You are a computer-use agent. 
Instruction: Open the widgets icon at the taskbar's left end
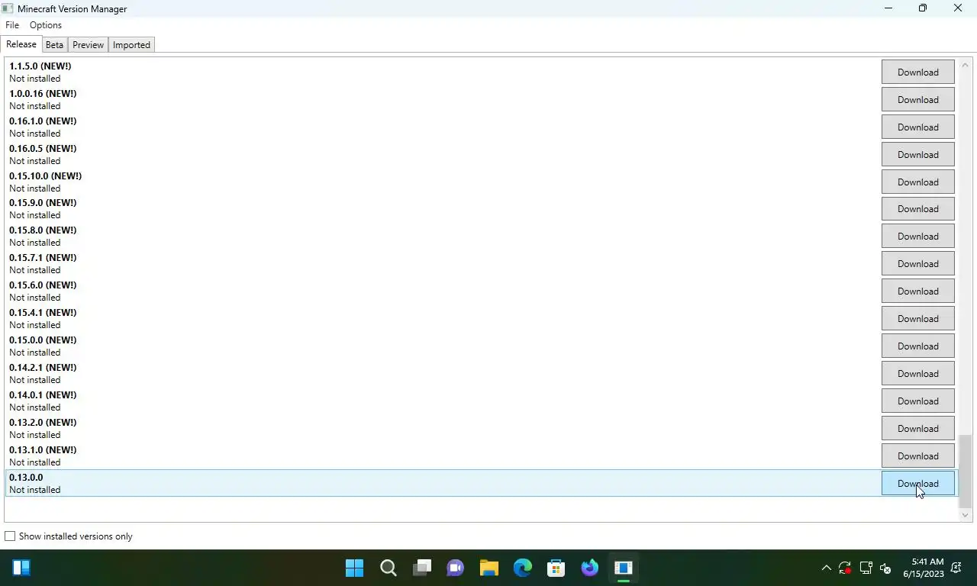(21, 568)
